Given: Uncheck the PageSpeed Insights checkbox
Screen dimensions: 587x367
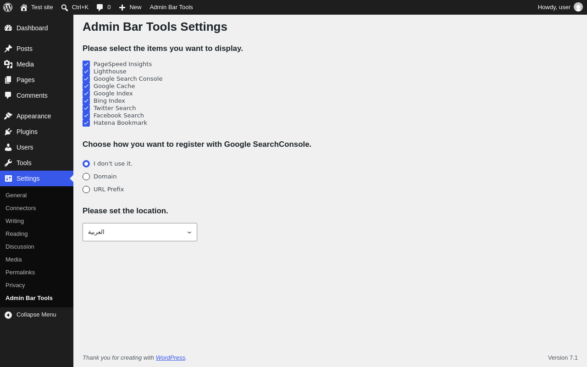Looking at the screenshot, I should [86, 64].
